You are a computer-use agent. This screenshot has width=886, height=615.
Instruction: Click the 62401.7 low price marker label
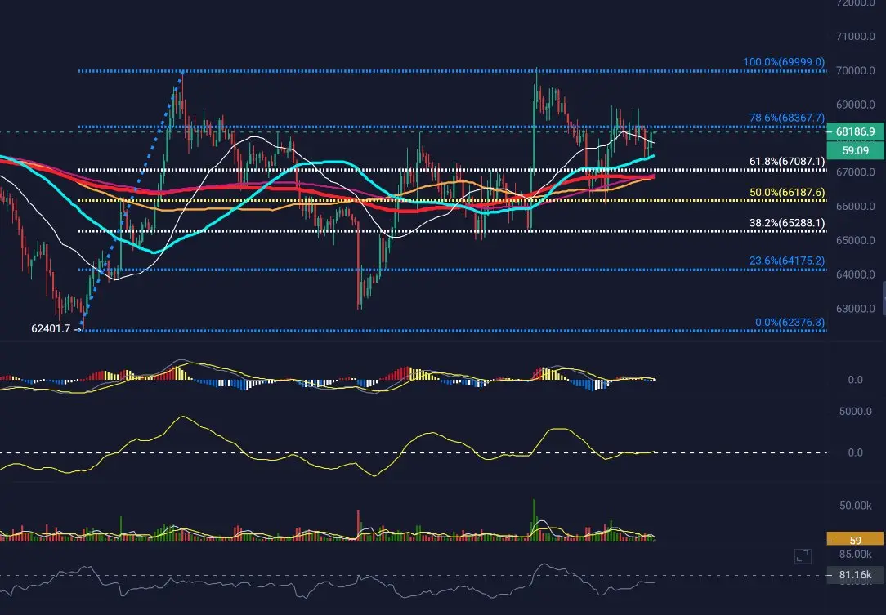(x=51, y=328)
